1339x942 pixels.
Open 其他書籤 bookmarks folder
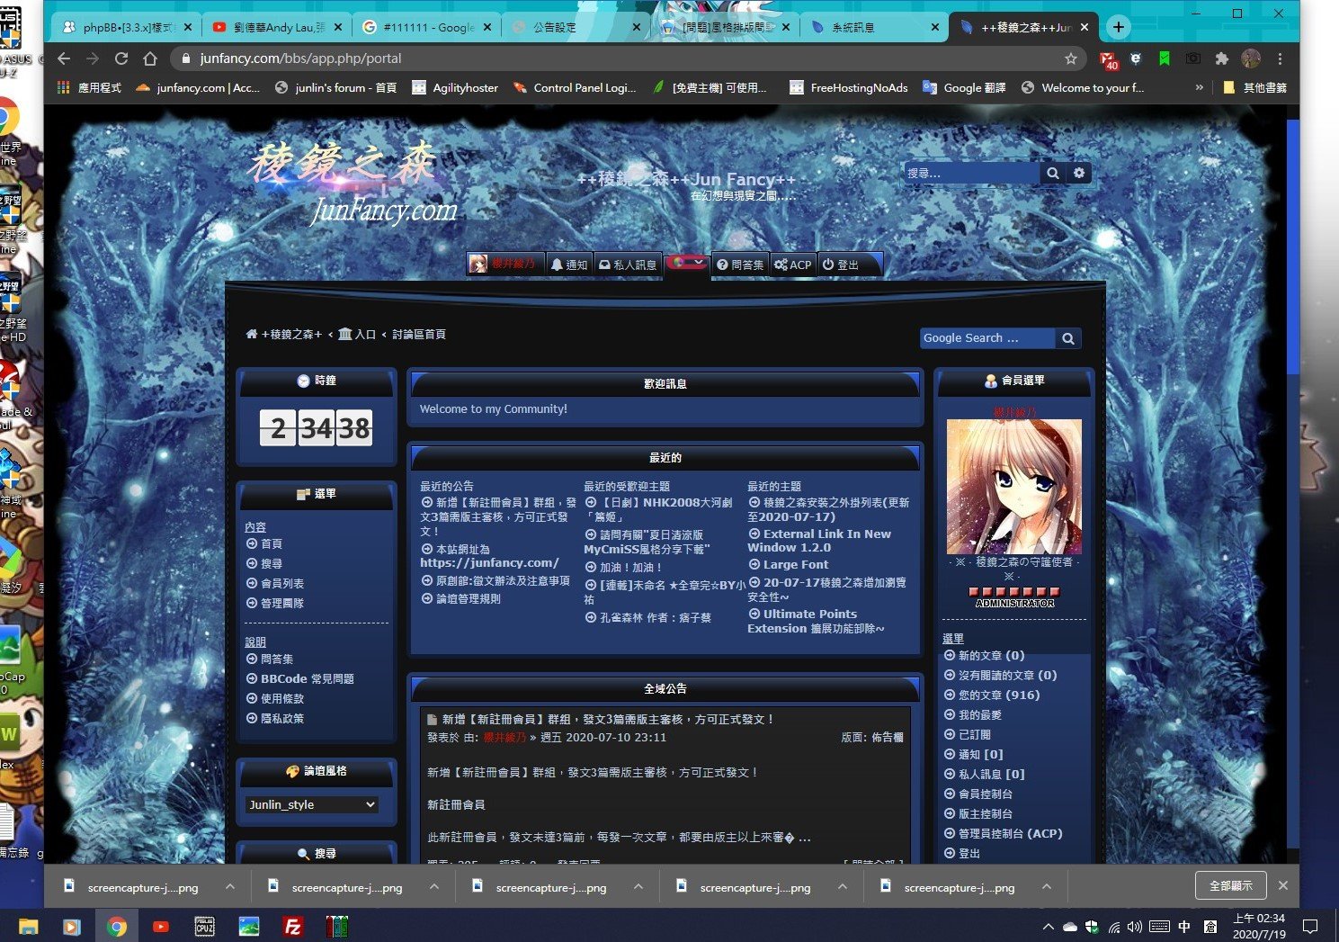tap(1255, 88)
